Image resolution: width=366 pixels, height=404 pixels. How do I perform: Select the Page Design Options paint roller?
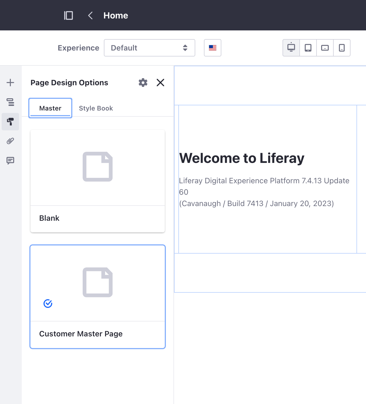10,122
